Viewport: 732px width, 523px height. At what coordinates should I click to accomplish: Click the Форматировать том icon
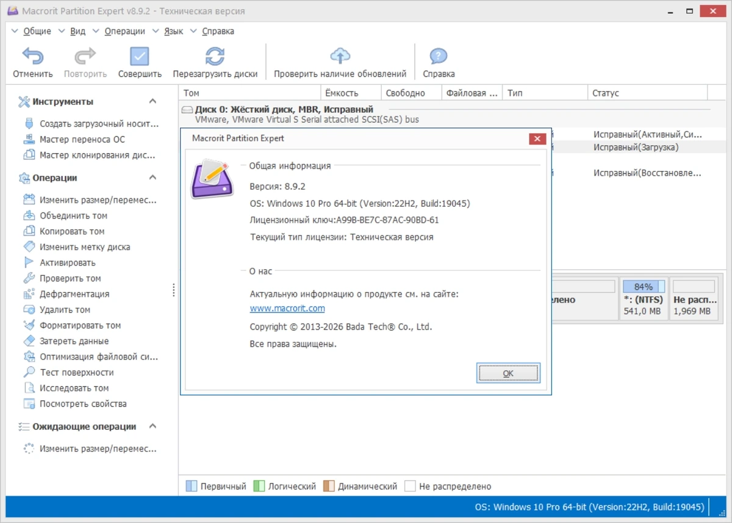tap(29, 325)
